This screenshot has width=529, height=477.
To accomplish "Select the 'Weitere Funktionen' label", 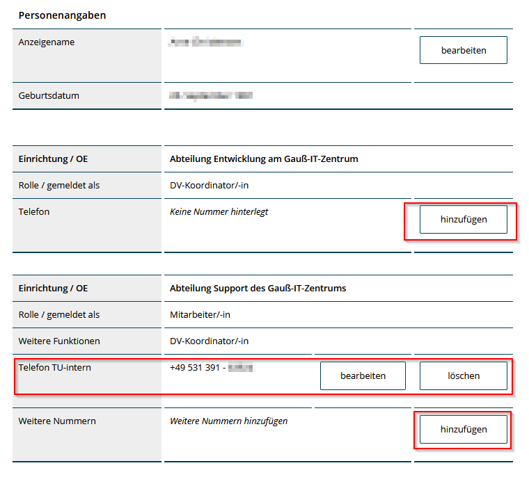I will (x=59, y=341).
